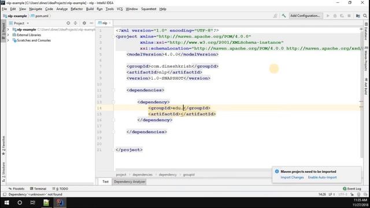This screenshot has width=370, height=208.
Task: Open the Navigate menu
Action: (36, 9)
